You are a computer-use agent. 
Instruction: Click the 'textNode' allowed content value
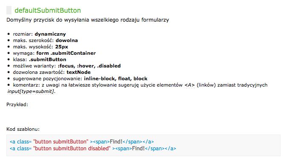pos(78,72)
